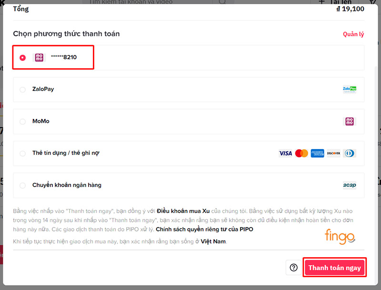
Task: Open Chính sách quyền riêng tư của PIPO
Action: pos(204,229)
